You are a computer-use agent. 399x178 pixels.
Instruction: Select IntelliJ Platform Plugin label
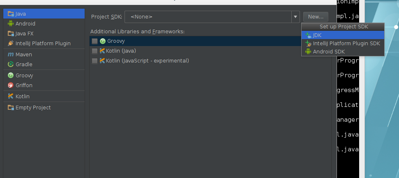(x=43, y=43)
